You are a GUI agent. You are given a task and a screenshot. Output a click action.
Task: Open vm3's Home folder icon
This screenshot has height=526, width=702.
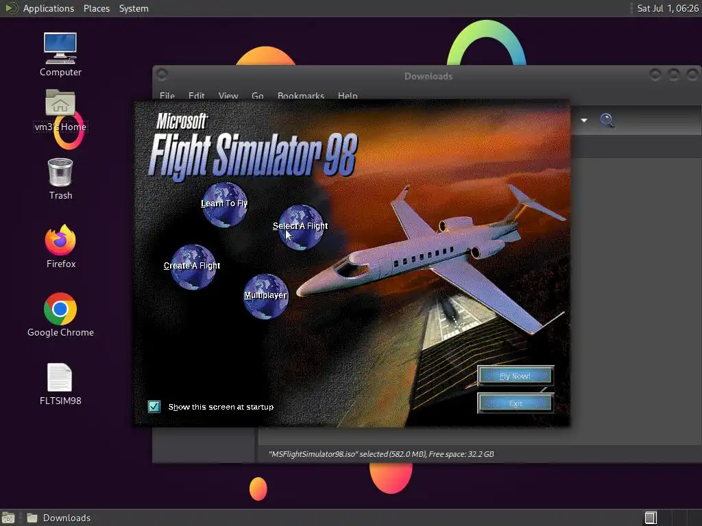[x=60, y=110]
